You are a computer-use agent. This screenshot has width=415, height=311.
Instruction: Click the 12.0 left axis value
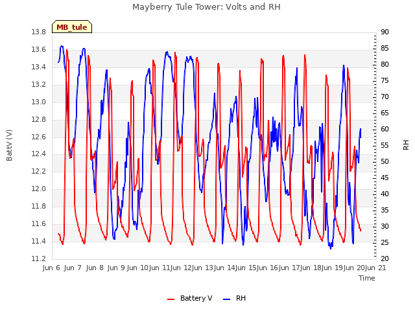tap(39, 189)
